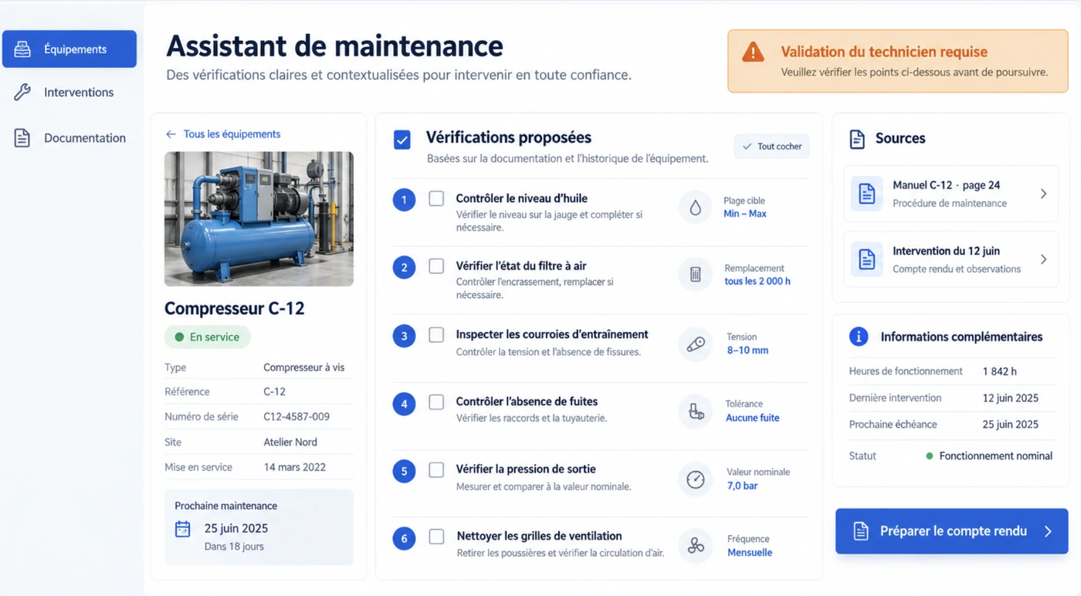This screenshot has width=1081, height=596.
Task: Click the Documentation page icon in sidebar
Action: (22, 138)
